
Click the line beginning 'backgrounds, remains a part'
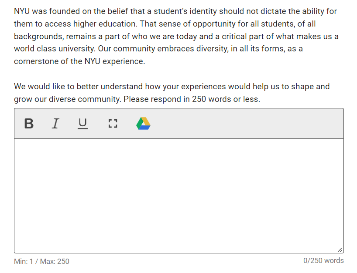click(176, 37)
